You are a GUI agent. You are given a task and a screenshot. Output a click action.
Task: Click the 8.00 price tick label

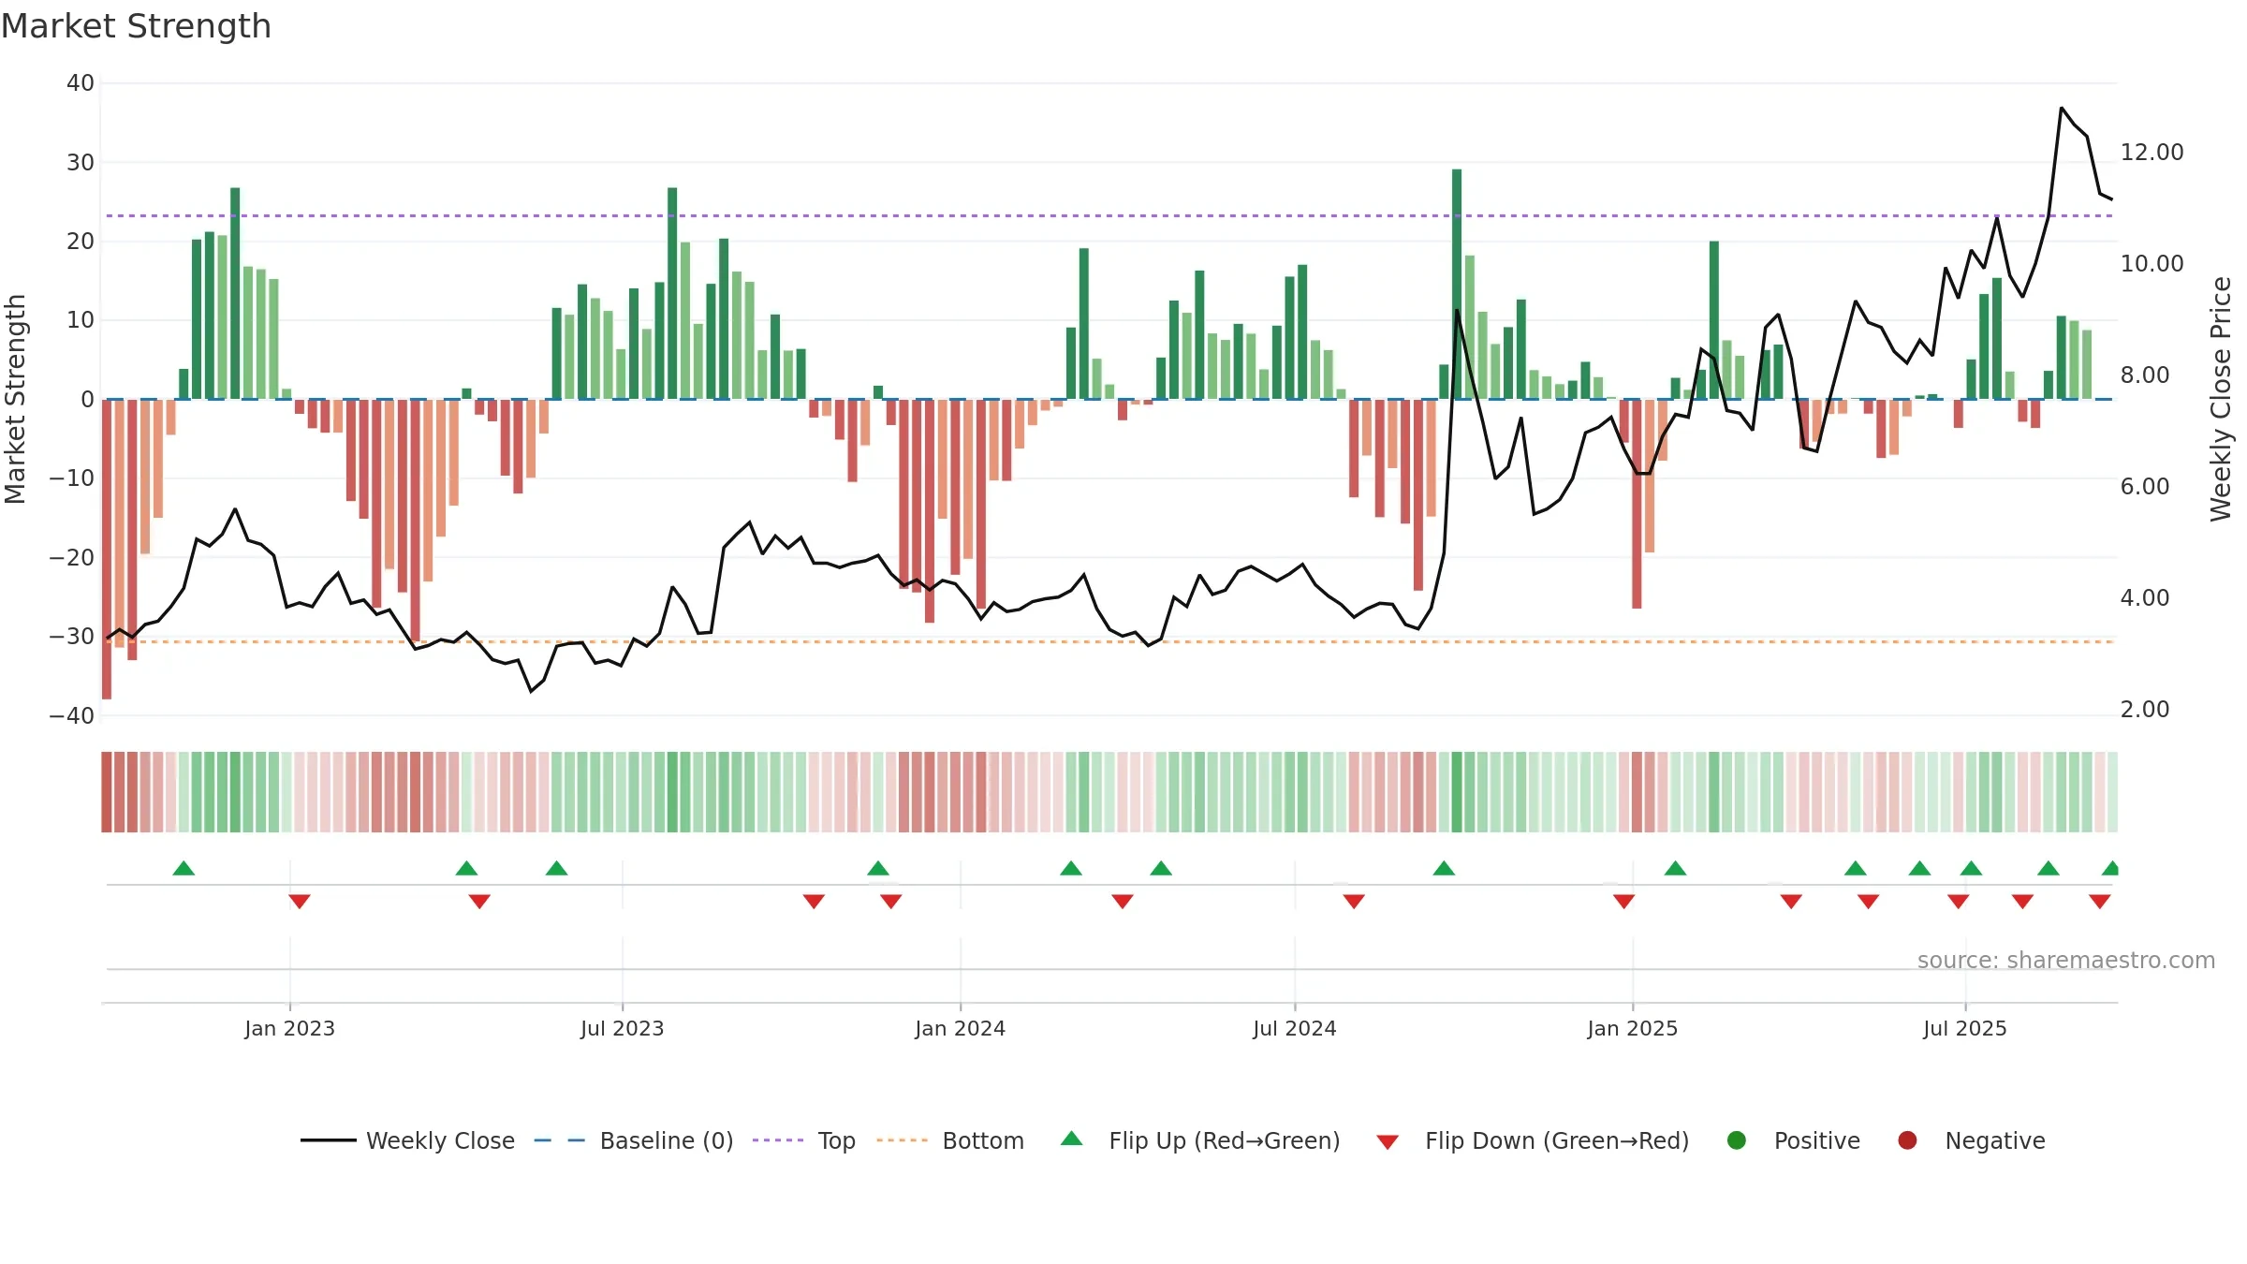tap(2144, 375)
